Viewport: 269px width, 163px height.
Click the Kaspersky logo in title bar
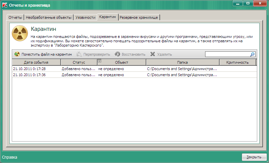(x=5, y=5)
